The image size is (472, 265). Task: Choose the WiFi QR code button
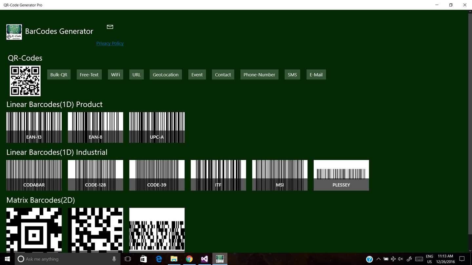[115, 75]
